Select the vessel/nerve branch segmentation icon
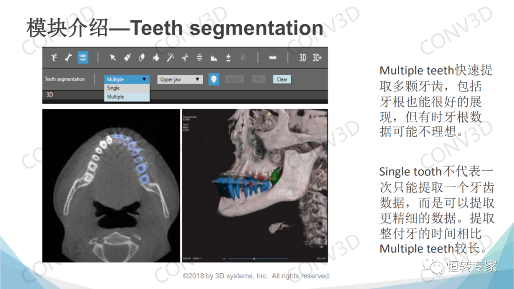Viewport: 514px width, 289px height. click(54, 58)
